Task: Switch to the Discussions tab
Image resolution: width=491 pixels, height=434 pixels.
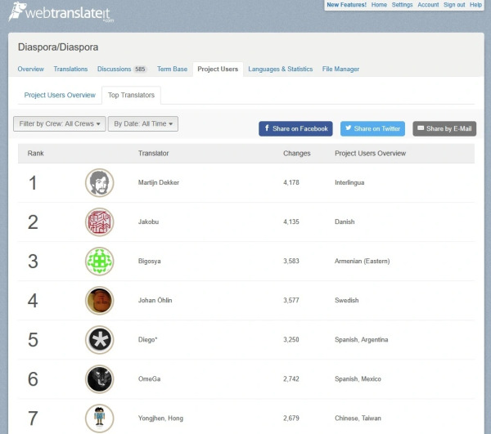Action: 121,69
